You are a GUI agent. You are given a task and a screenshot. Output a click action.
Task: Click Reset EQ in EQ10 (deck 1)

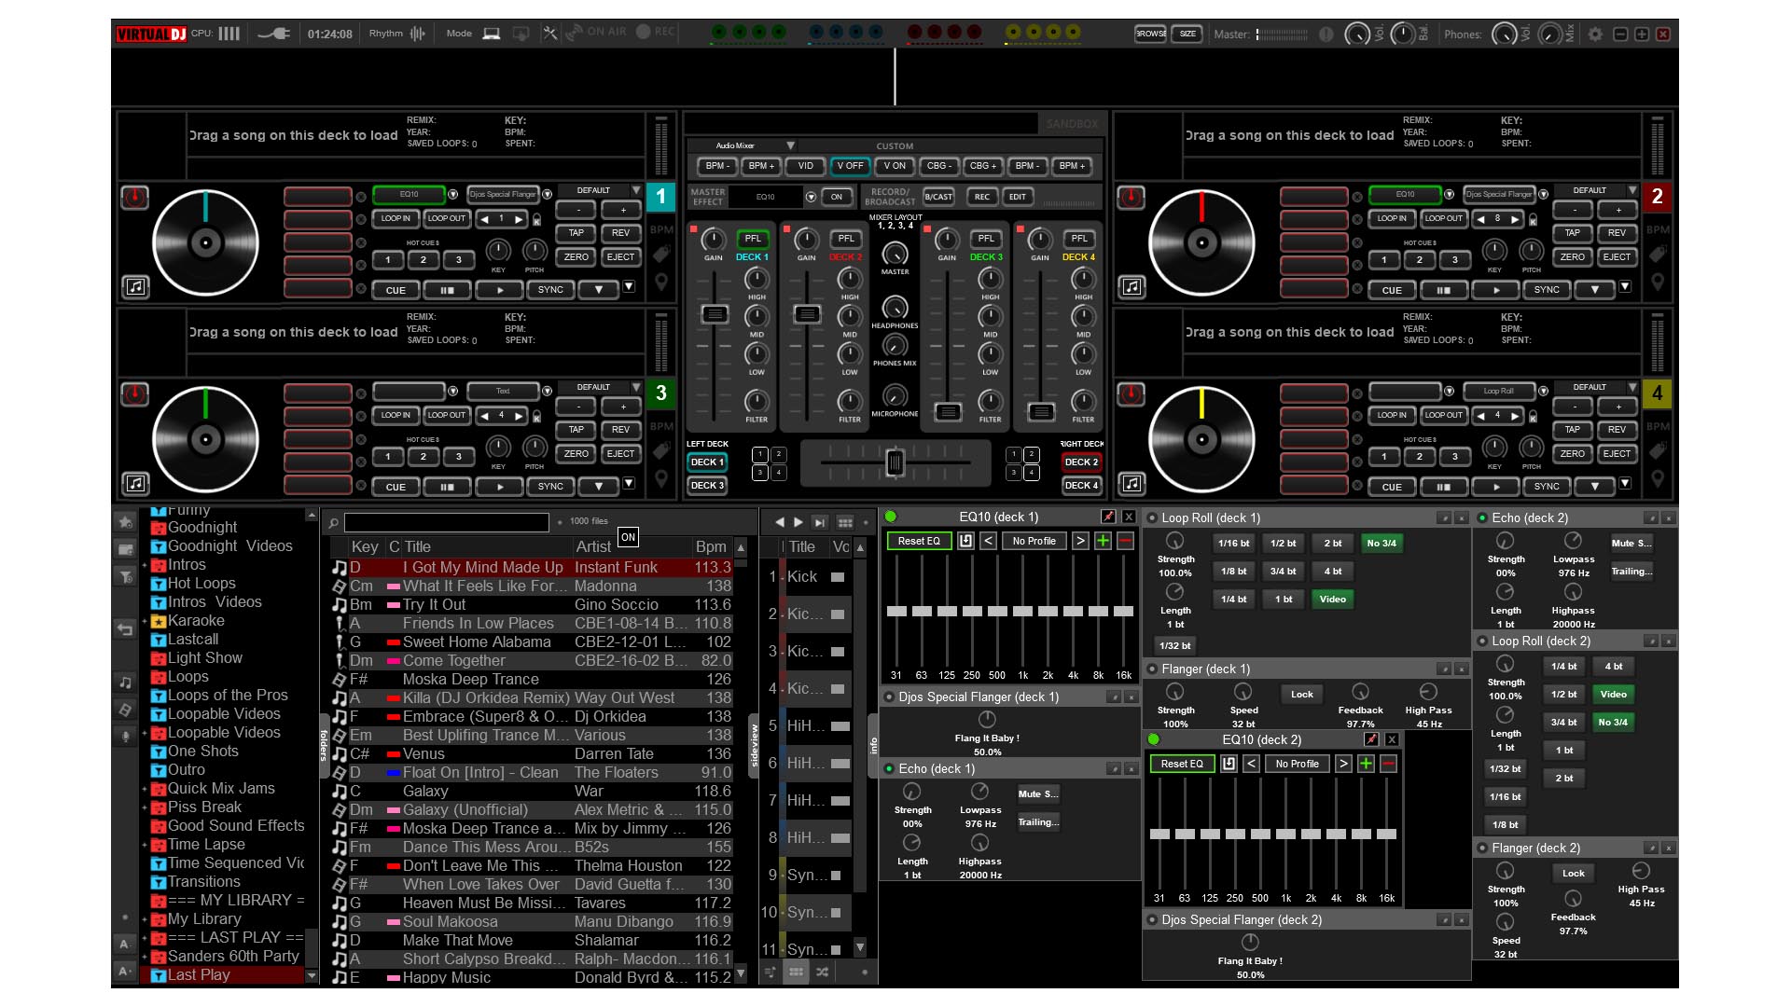pyautogui.click(x=919, y=541)
